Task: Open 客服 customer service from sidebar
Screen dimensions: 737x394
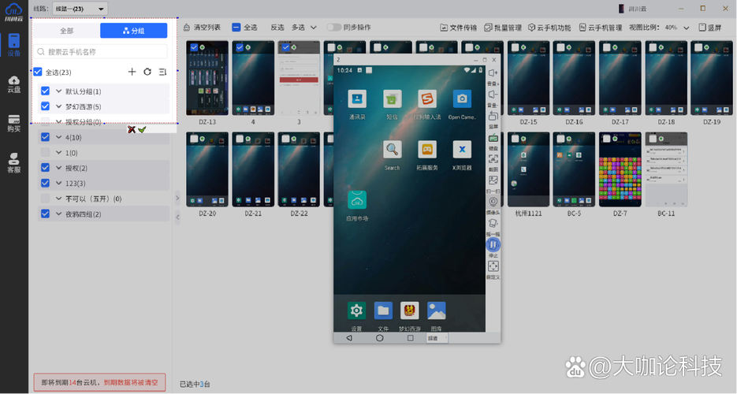Action: 14,162
